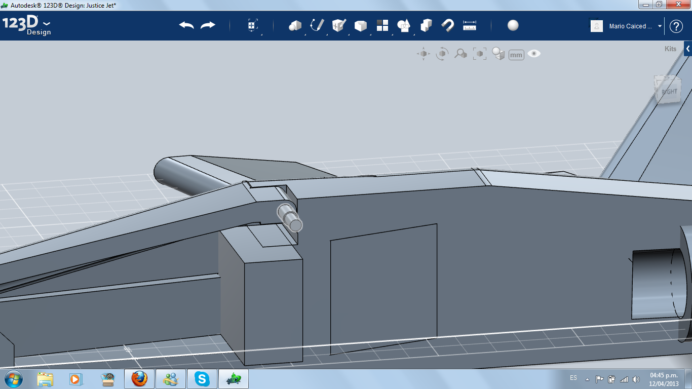Open the Help question mark
The width and height of the screenshot is (692, 389).
pyautogui.click(x=676, y=26)
